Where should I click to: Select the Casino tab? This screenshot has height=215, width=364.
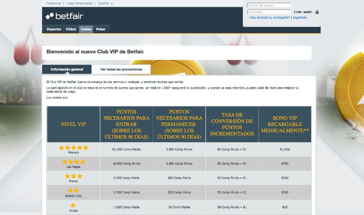pos(86,29)
